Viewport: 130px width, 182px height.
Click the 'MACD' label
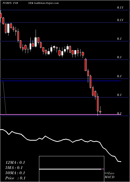pyautogui.click(x=109, y=177)
